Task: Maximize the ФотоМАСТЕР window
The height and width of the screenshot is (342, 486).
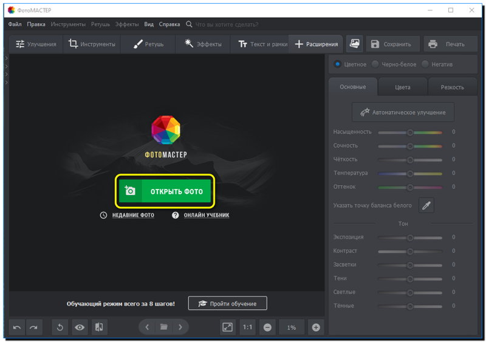Action: tap(451, 10)
